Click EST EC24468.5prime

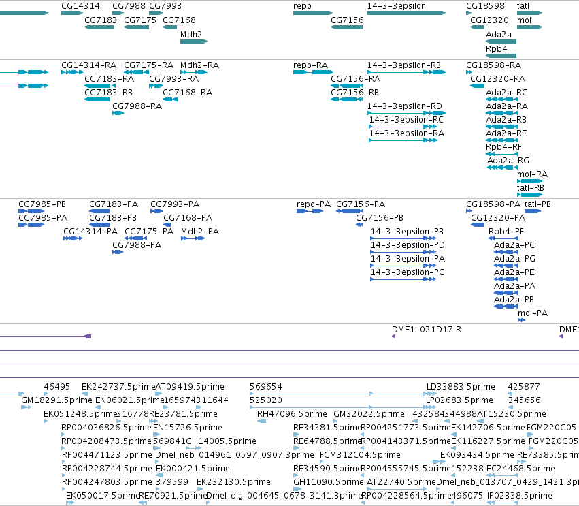coord(520,469)
